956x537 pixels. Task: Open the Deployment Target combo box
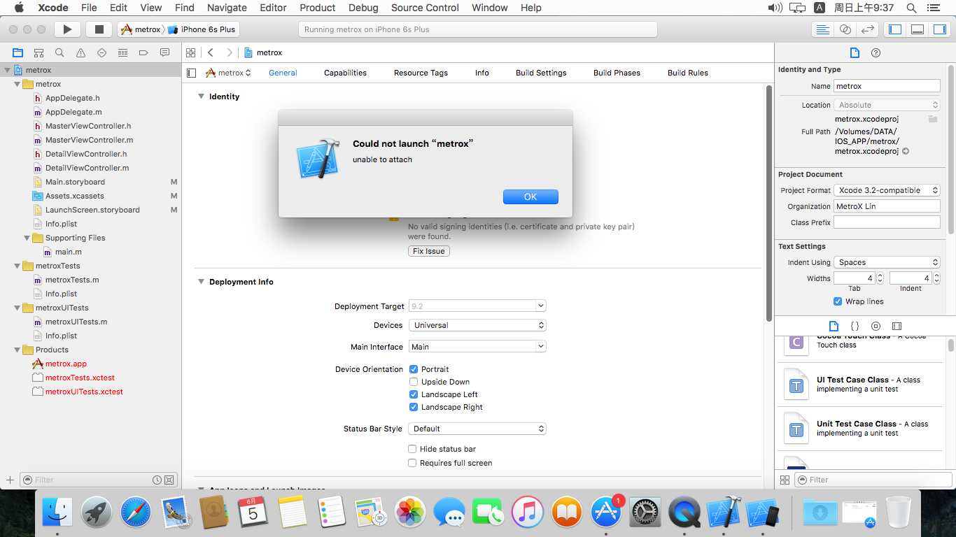click(x=477, y=306)
